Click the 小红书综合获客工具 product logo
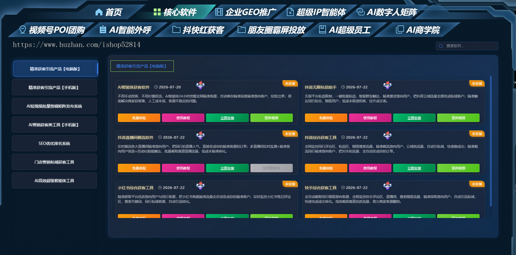Image resolution: width=516 pixels, height=255 pixels. 200,186
